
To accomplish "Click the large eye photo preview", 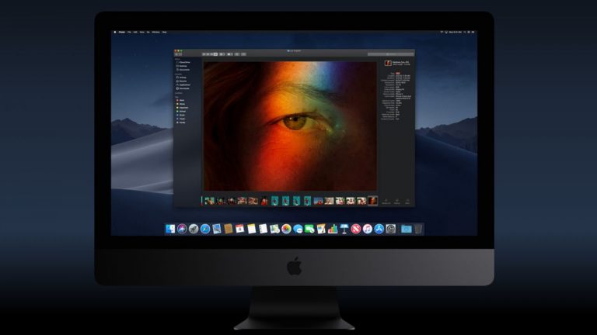I will pos(290,126).
